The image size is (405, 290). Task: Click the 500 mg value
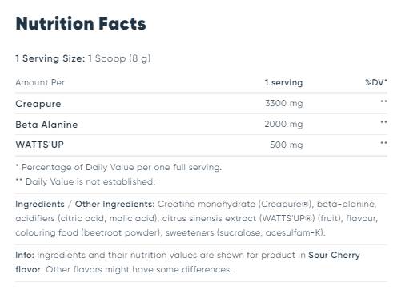[287, 145]
